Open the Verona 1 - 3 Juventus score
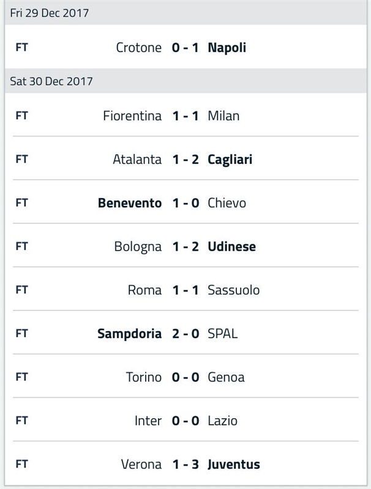371x489 pixels. pyautogui.click(x=185, y=465)
